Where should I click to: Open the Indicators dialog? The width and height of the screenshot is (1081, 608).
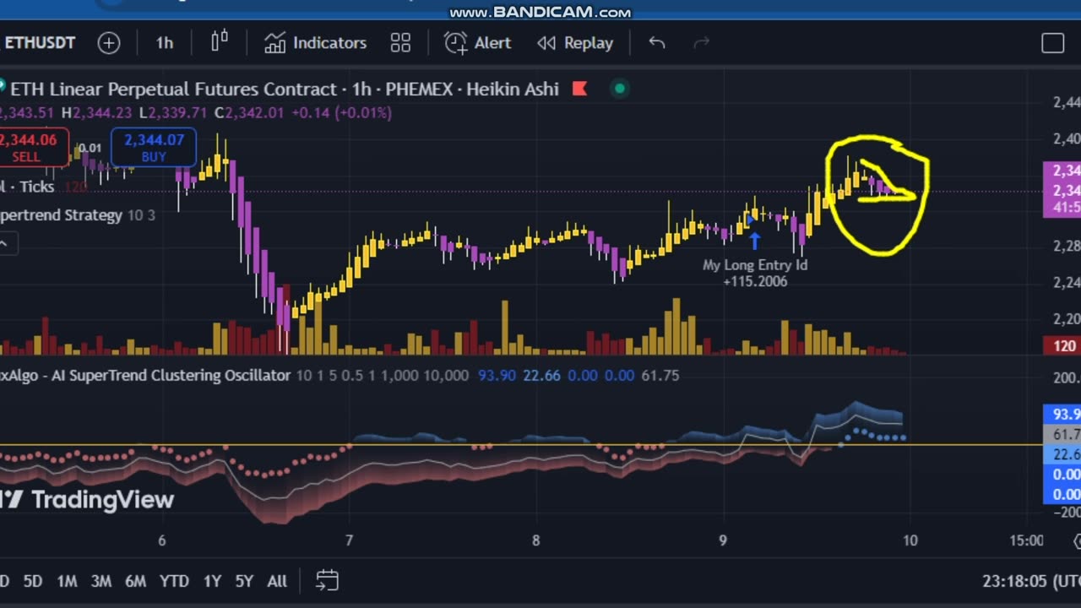[x=315, y=43]
